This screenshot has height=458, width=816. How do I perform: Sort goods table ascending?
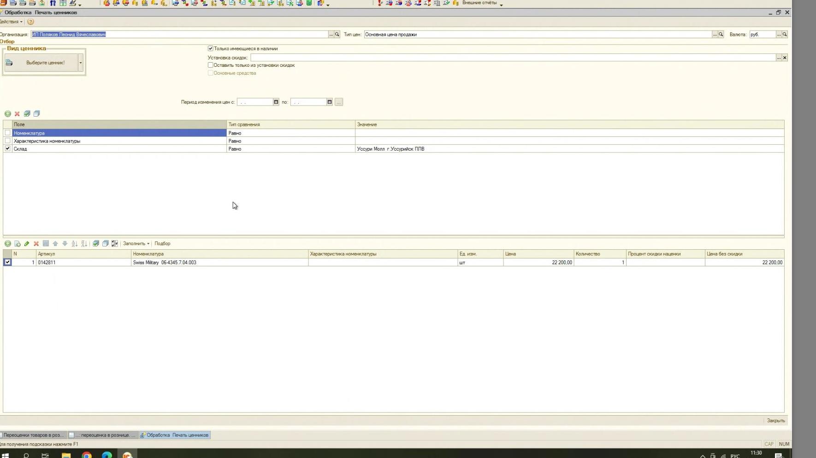click(x=75, y=244)
